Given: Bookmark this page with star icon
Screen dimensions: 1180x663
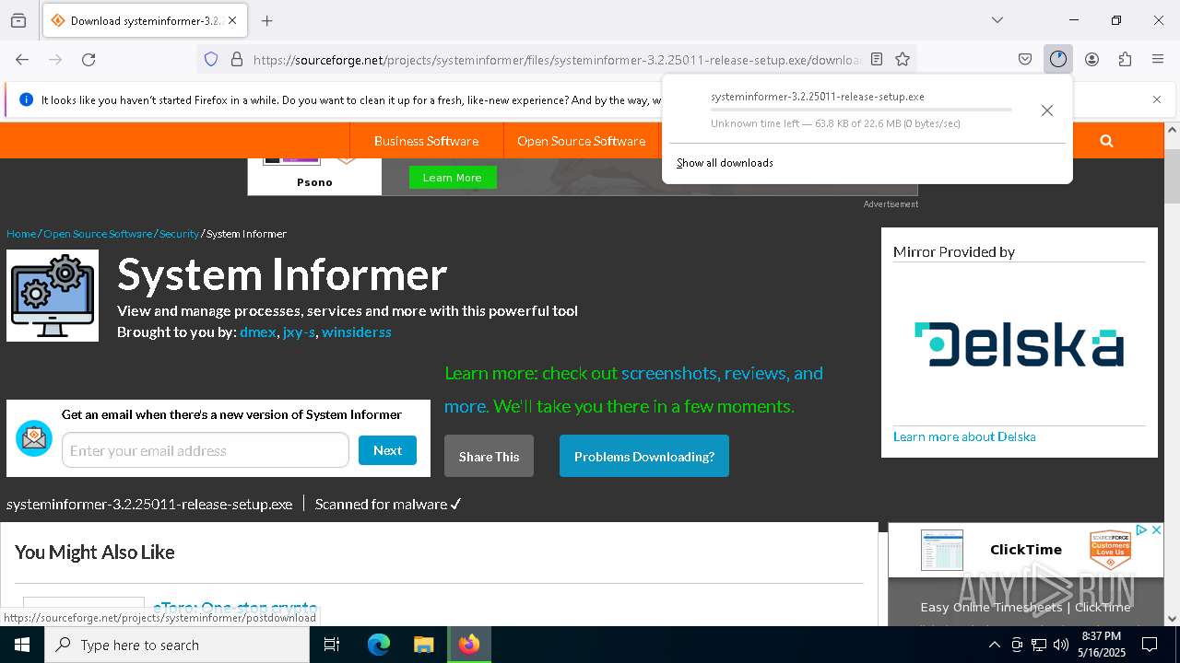Looking at the screenshot, I should [x=903, y=59].
